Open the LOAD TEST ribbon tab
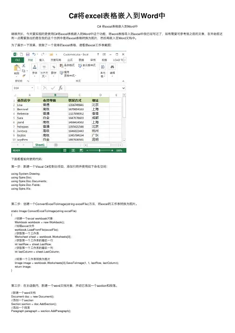The image size is (235, 333). [118, 60]
